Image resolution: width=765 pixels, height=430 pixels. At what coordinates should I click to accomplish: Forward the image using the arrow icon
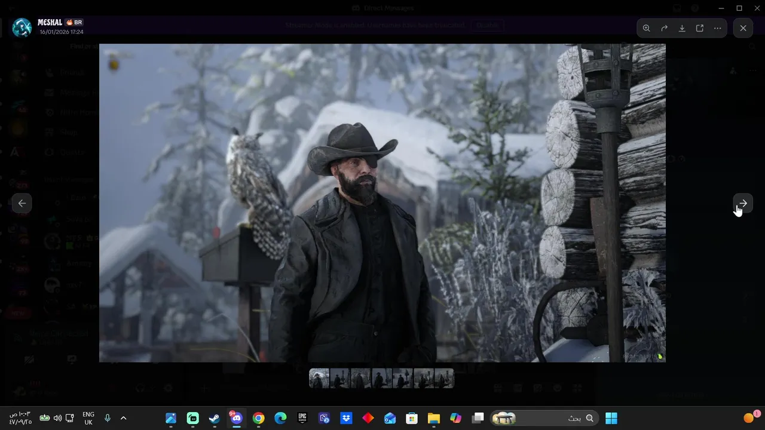[664, 28]
